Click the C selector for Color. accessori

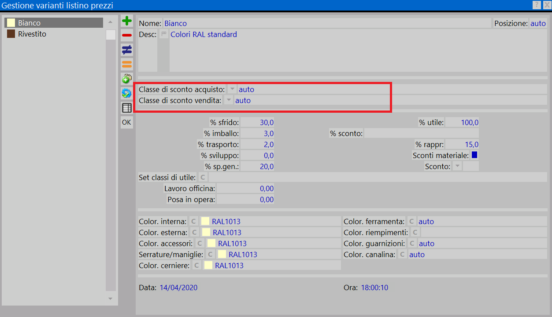click(x=200, y=243)
